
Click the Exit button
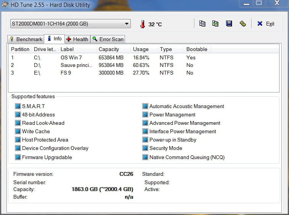pos(266,24)
